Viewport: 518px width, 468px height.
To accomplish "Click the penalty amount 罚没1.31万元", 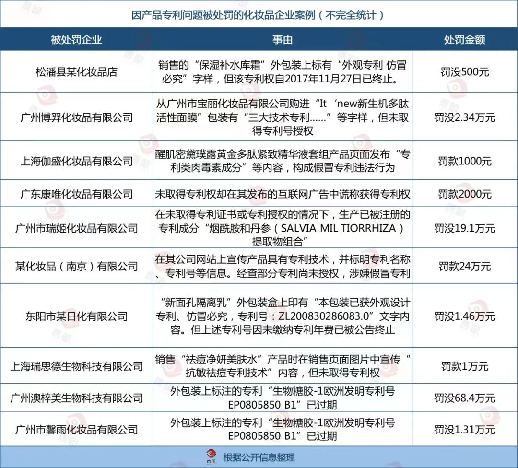I will [x=464, y=429].
